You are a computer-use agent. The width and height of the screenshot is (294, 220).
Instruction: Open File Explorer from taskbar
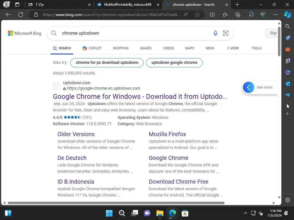click(160, 213)
